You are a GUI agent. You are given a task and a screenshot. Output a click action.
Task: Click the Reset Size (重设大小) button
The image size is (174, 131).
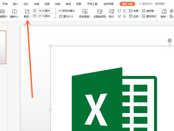(x=67, y=17)
